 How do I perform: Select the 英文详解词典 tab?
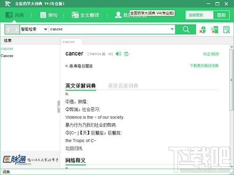pos(80,86)
